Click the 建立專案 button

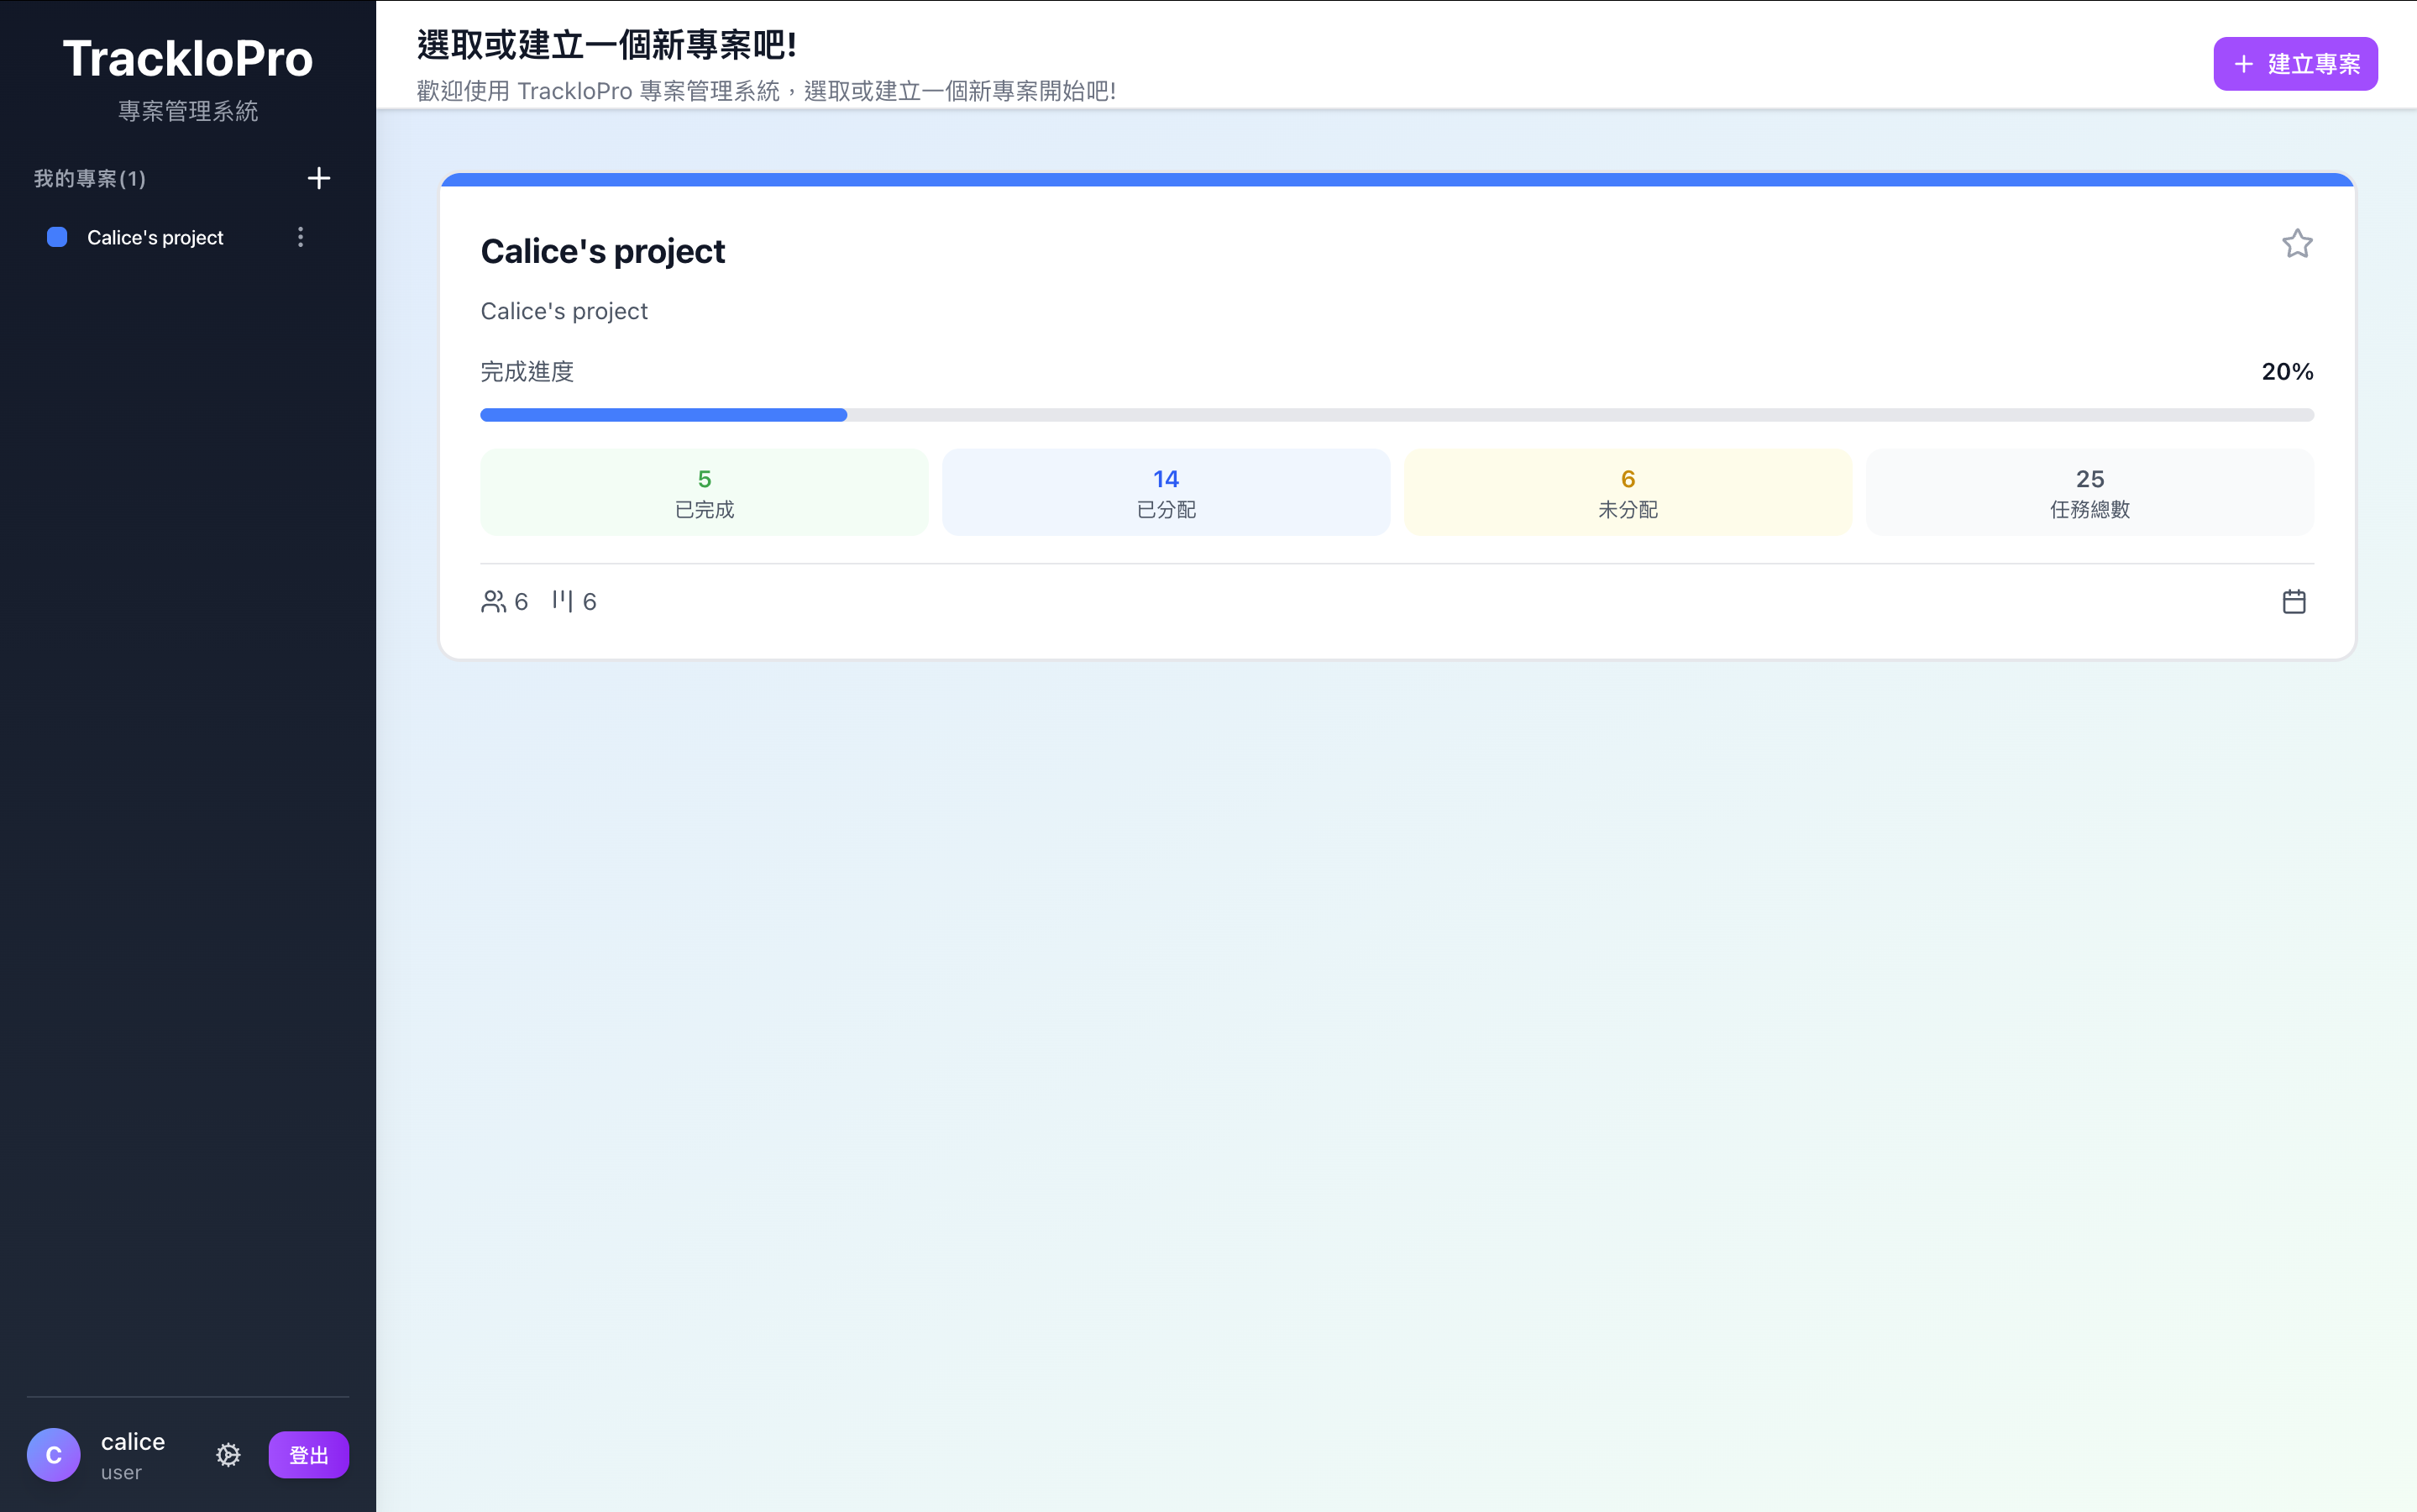click(2294, 63)
